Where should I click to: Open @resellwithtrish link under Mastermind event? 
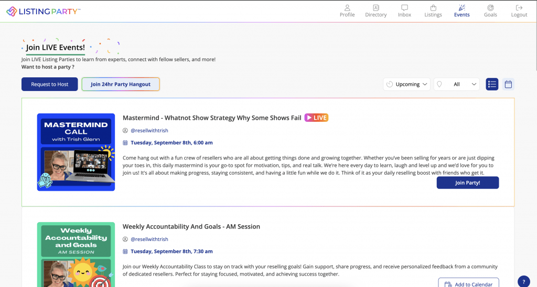pos(149,130)
